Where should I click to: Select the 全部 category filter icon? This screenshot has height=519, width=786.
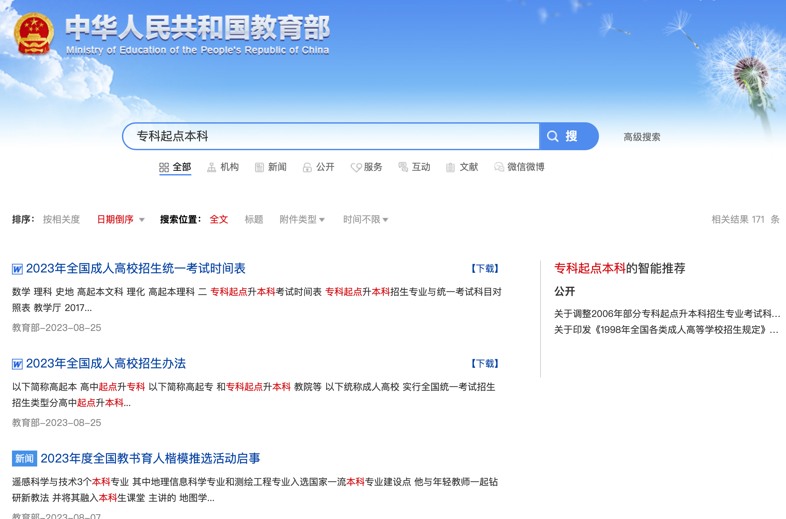tap(164, 167)
